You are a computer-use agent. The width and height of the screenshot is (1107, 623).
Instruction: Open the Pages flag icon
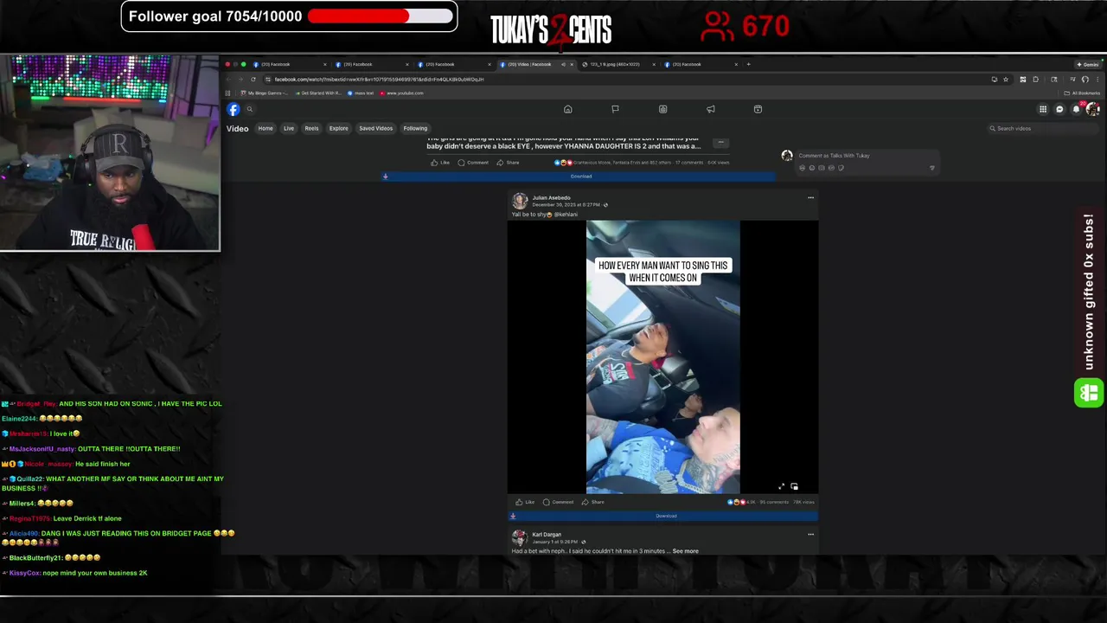pos(615,109)
